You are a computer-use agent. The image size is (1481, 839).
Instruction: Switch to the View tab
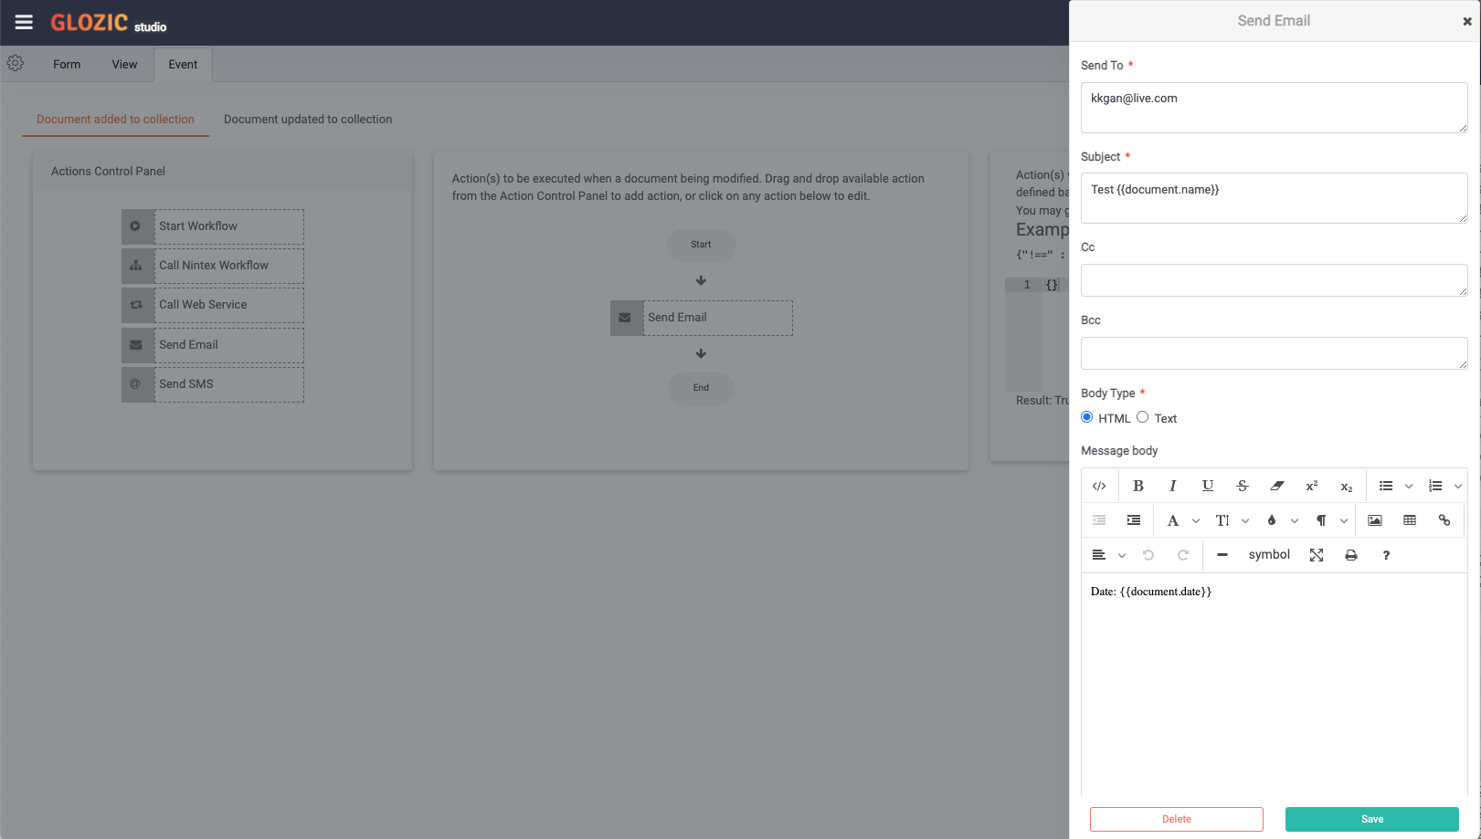point(124,65)
